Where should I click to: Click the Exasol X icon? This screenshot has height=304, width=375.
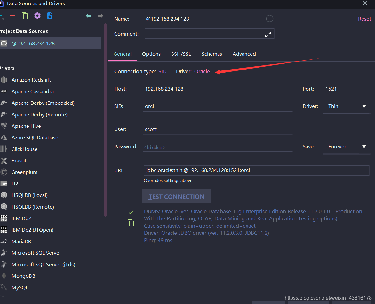4,160
